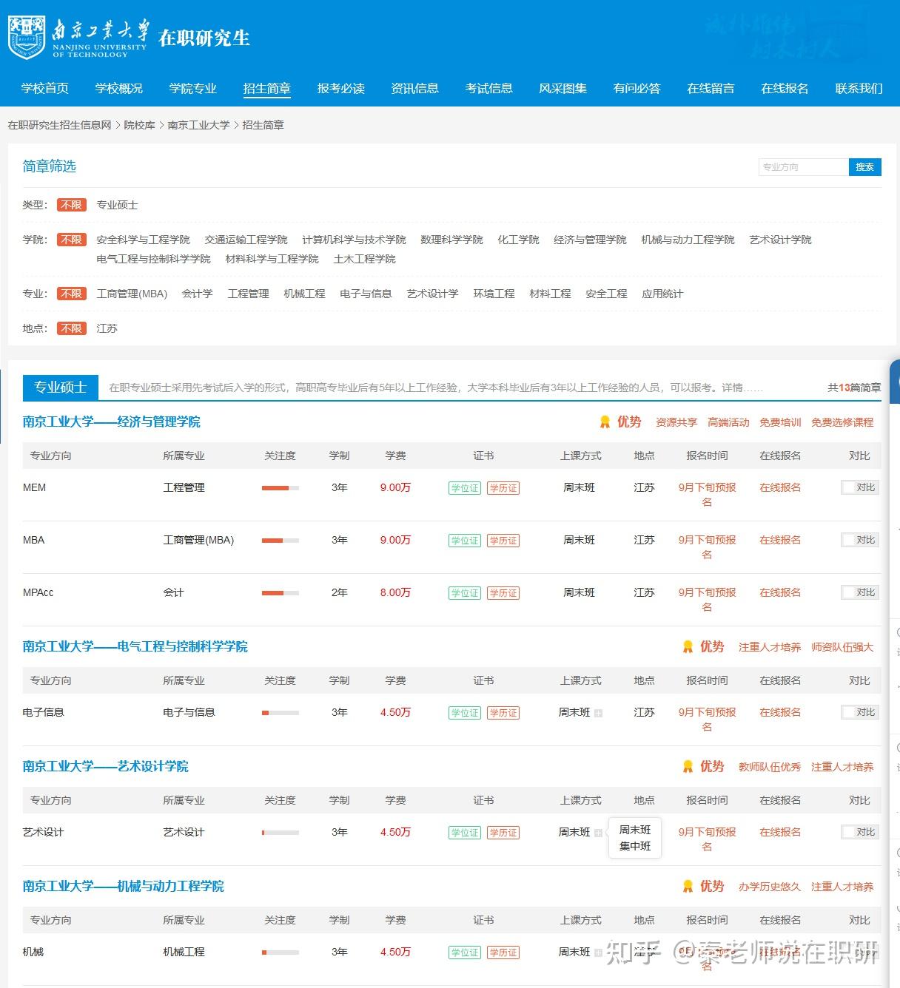Click 免费选修课程 advantage tag

842,422
